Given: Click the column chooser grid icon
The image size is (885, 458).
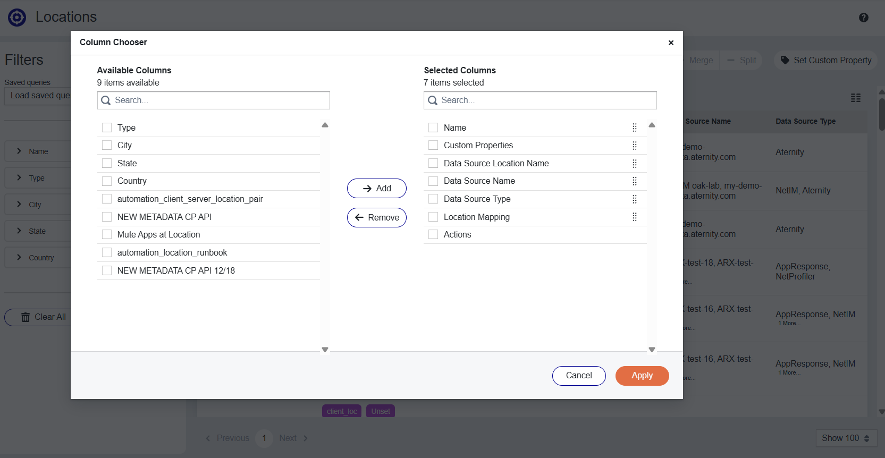Looking at the screenshot, I should click(x=855, y=98).
